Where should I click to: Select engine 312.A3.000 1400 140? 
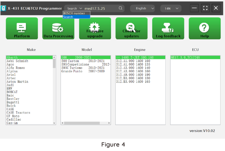click(141, 68)
